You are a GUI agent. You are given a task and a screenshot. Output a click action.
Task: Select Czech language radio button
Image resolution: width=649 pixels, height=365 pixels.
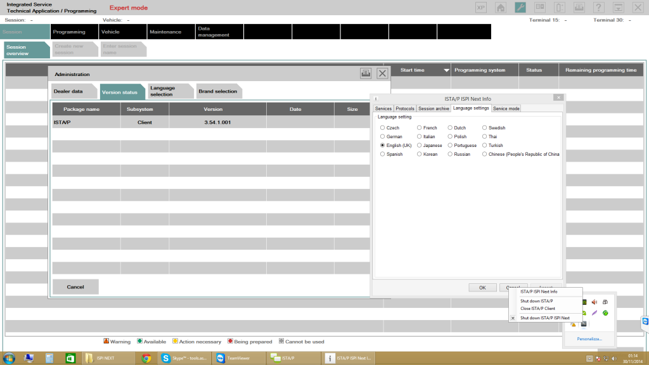pos(382,128)
